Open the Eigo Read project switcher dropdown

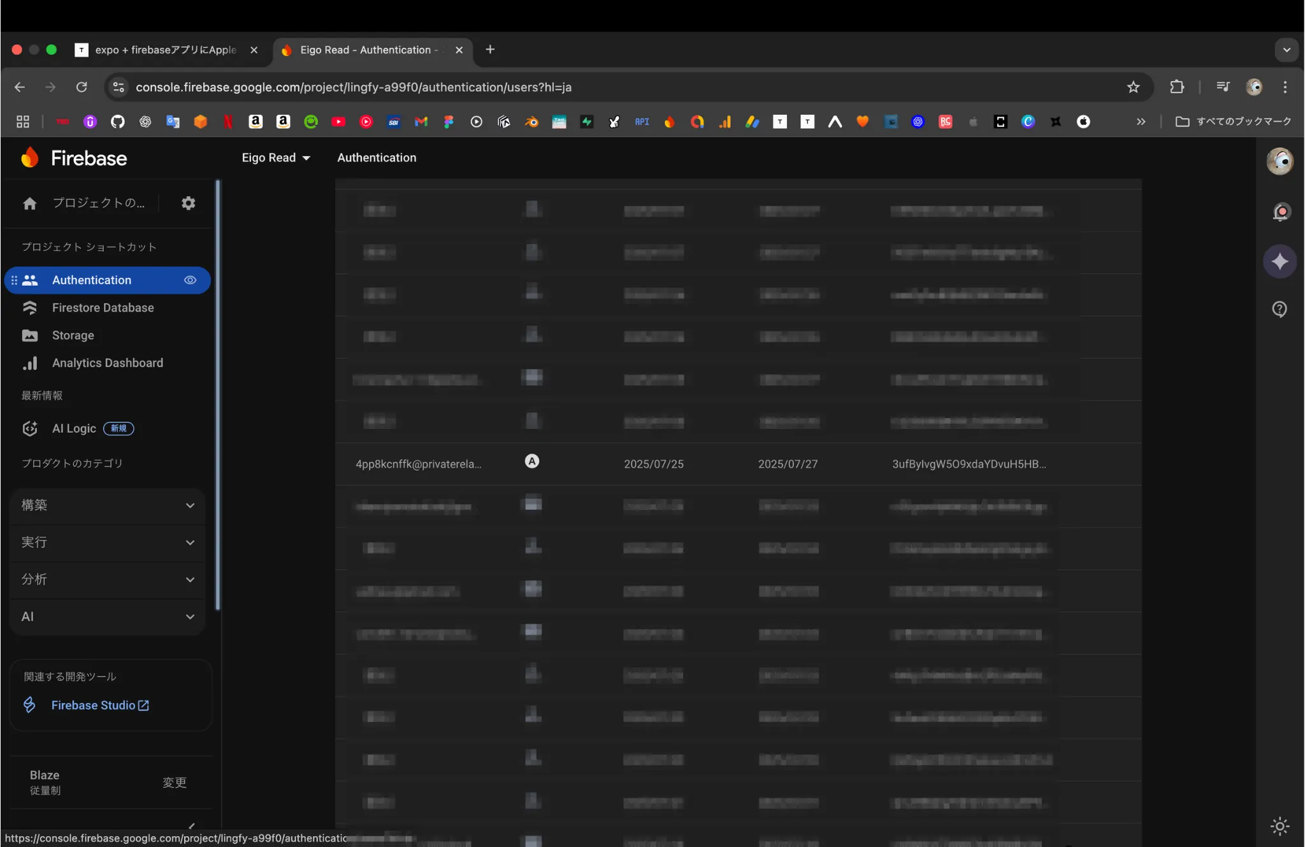(x=277, y=157)
